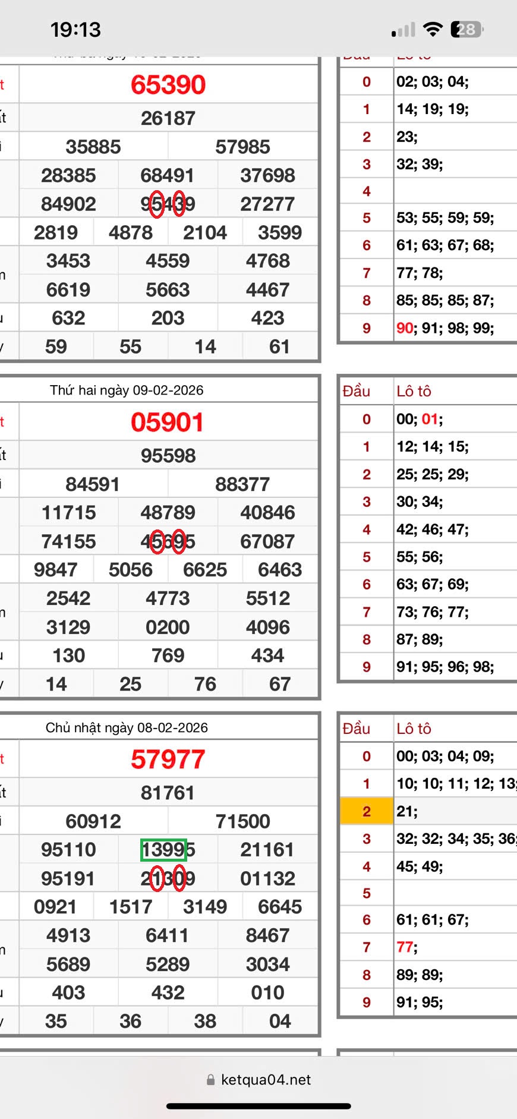The width and height of the screenshot is (517, 1119).
Task: Tap the red 77 in lô tô row 7
Action: click(405, 947)
